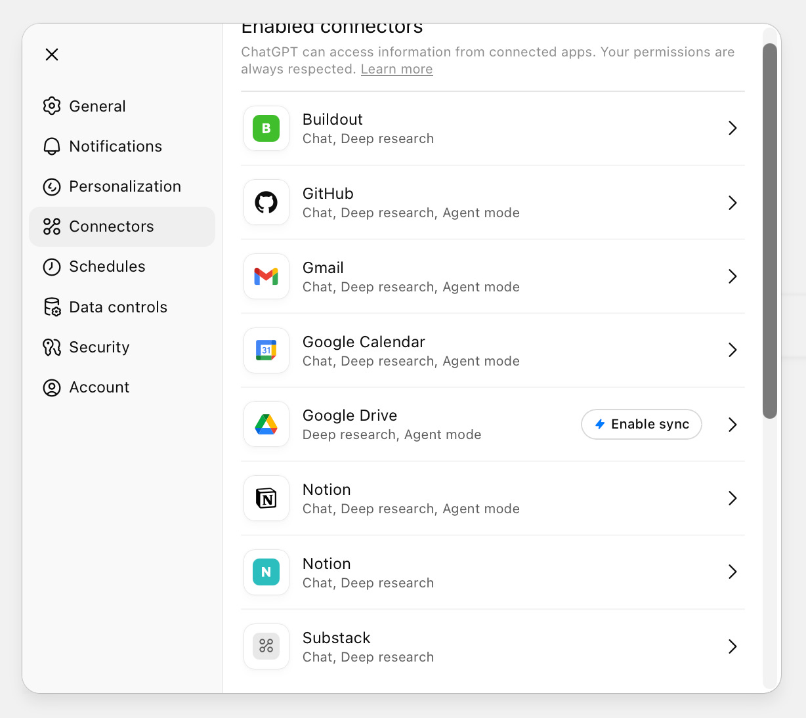Click the GitHub connector name

pos(328,194)
